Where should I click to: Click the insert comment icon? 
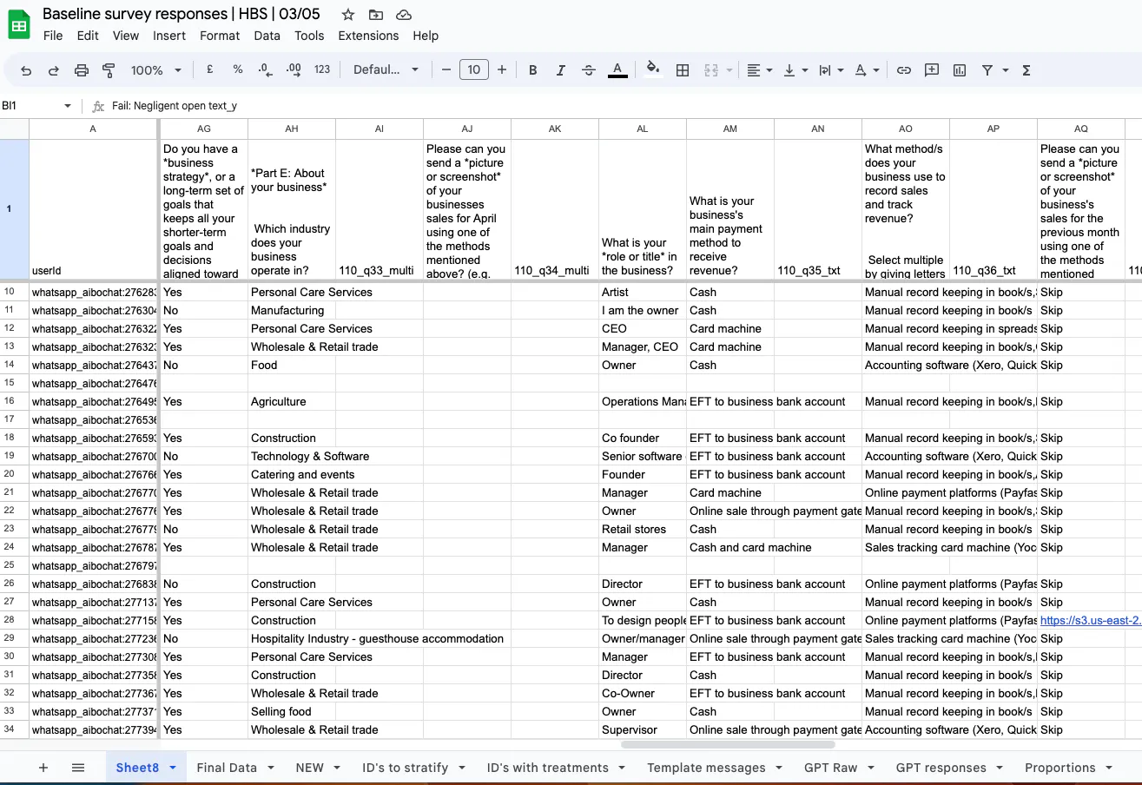tap(932, 70)
